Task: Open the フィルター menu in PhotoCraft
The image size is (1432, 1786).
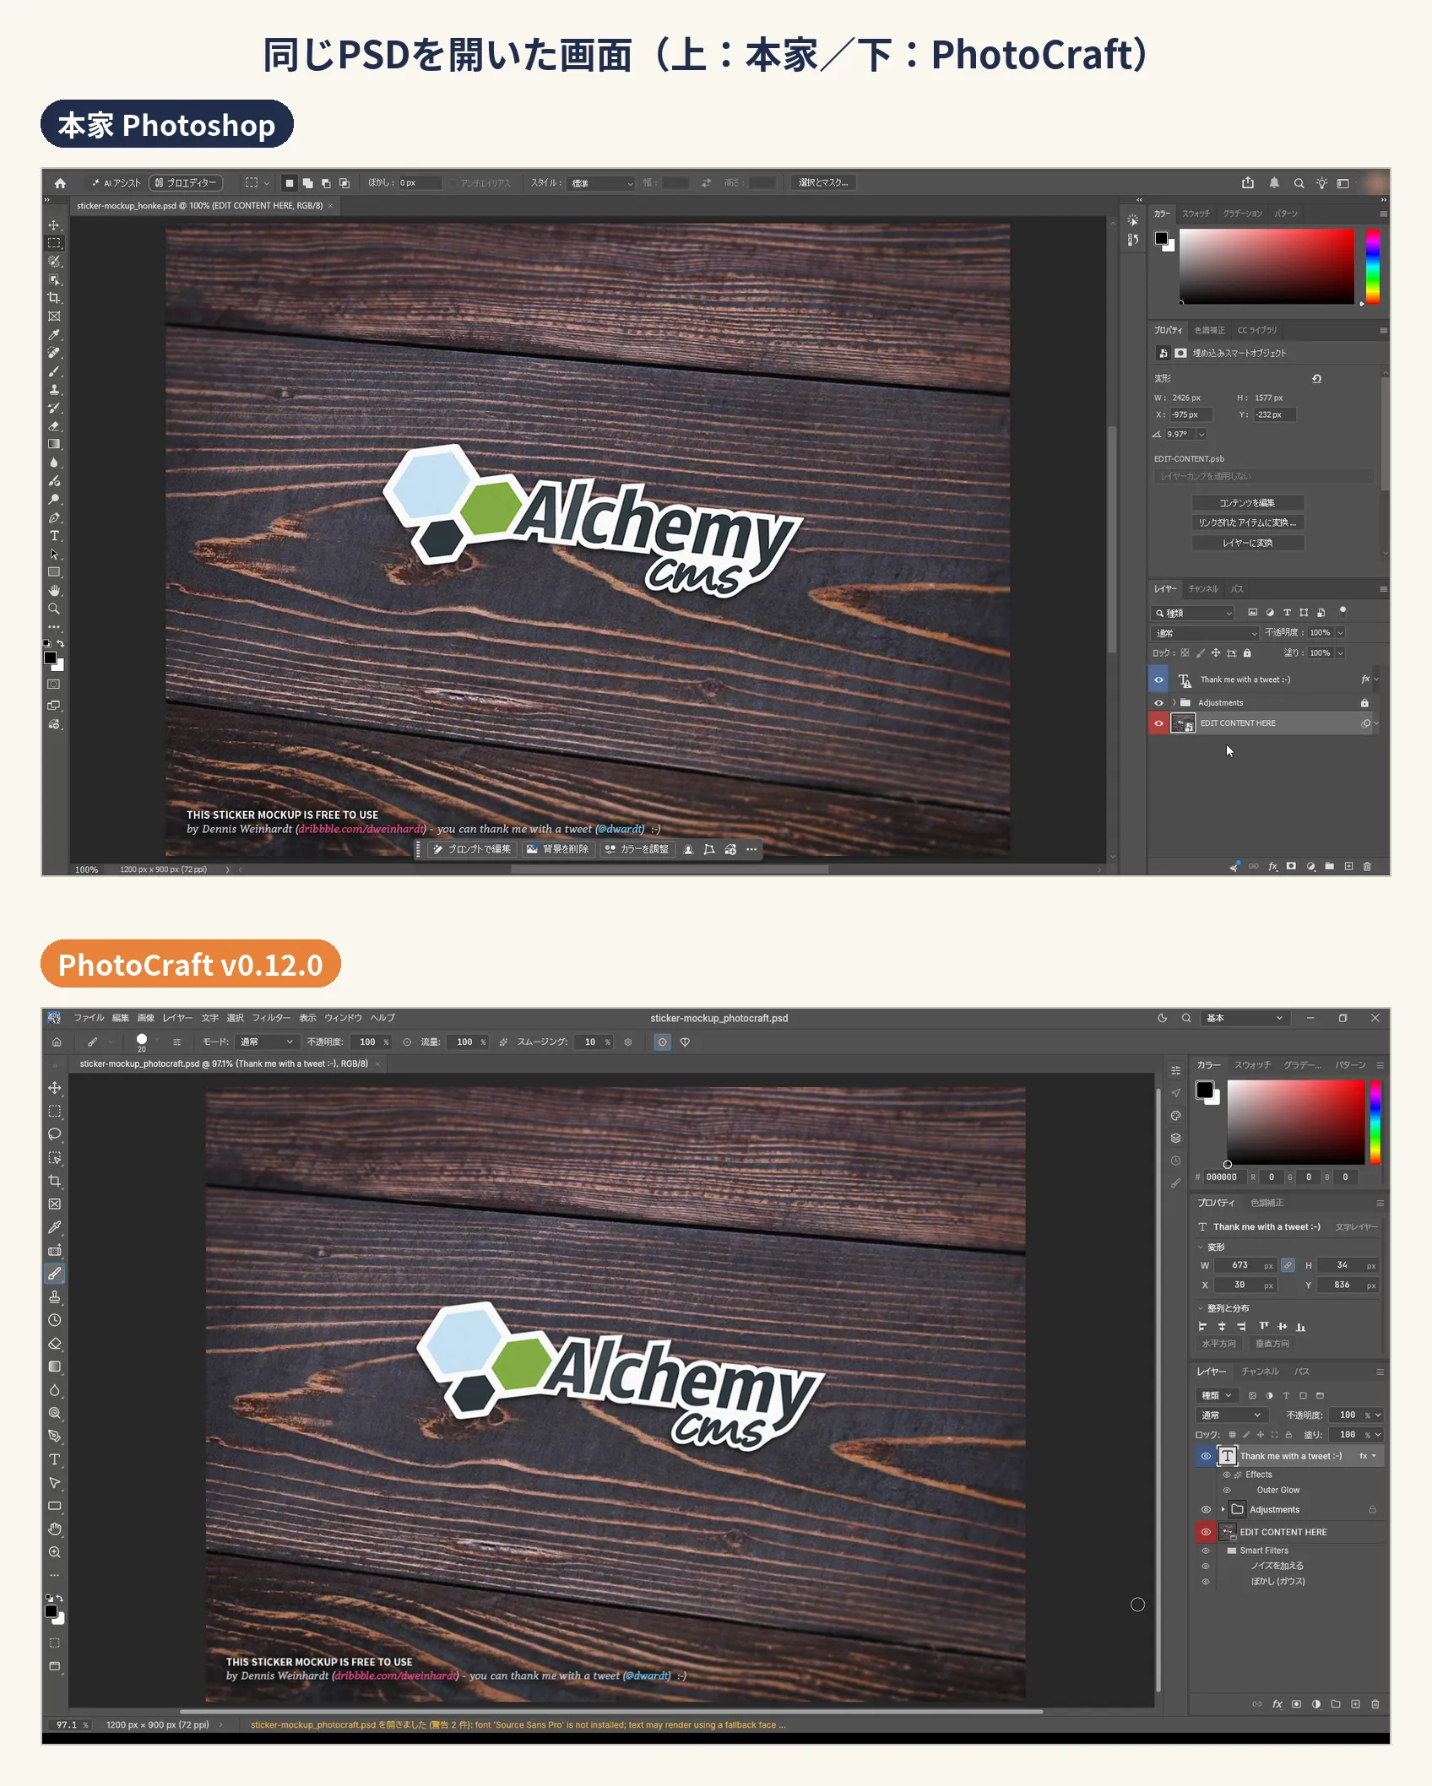Action: 271,1018
